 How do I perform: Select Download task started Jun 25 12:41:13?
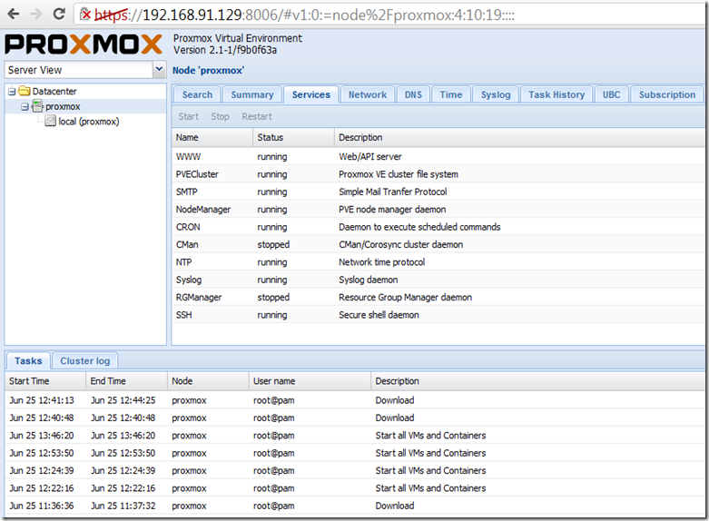(x=355, y=400)
